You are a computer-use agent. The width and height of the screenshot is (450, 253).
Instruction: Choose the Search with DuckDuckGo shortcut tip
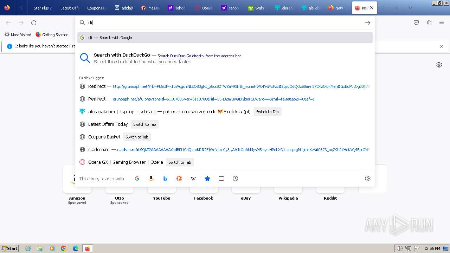pos(225,58)
